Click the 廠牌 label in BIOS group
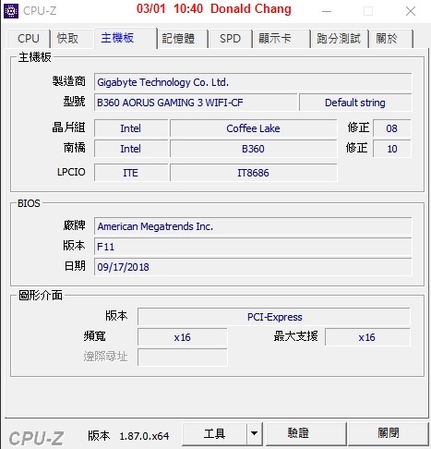 (x=74, y=225)
